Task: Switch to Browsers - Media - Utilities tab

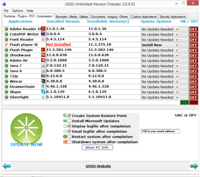Action: coord(72,17)
